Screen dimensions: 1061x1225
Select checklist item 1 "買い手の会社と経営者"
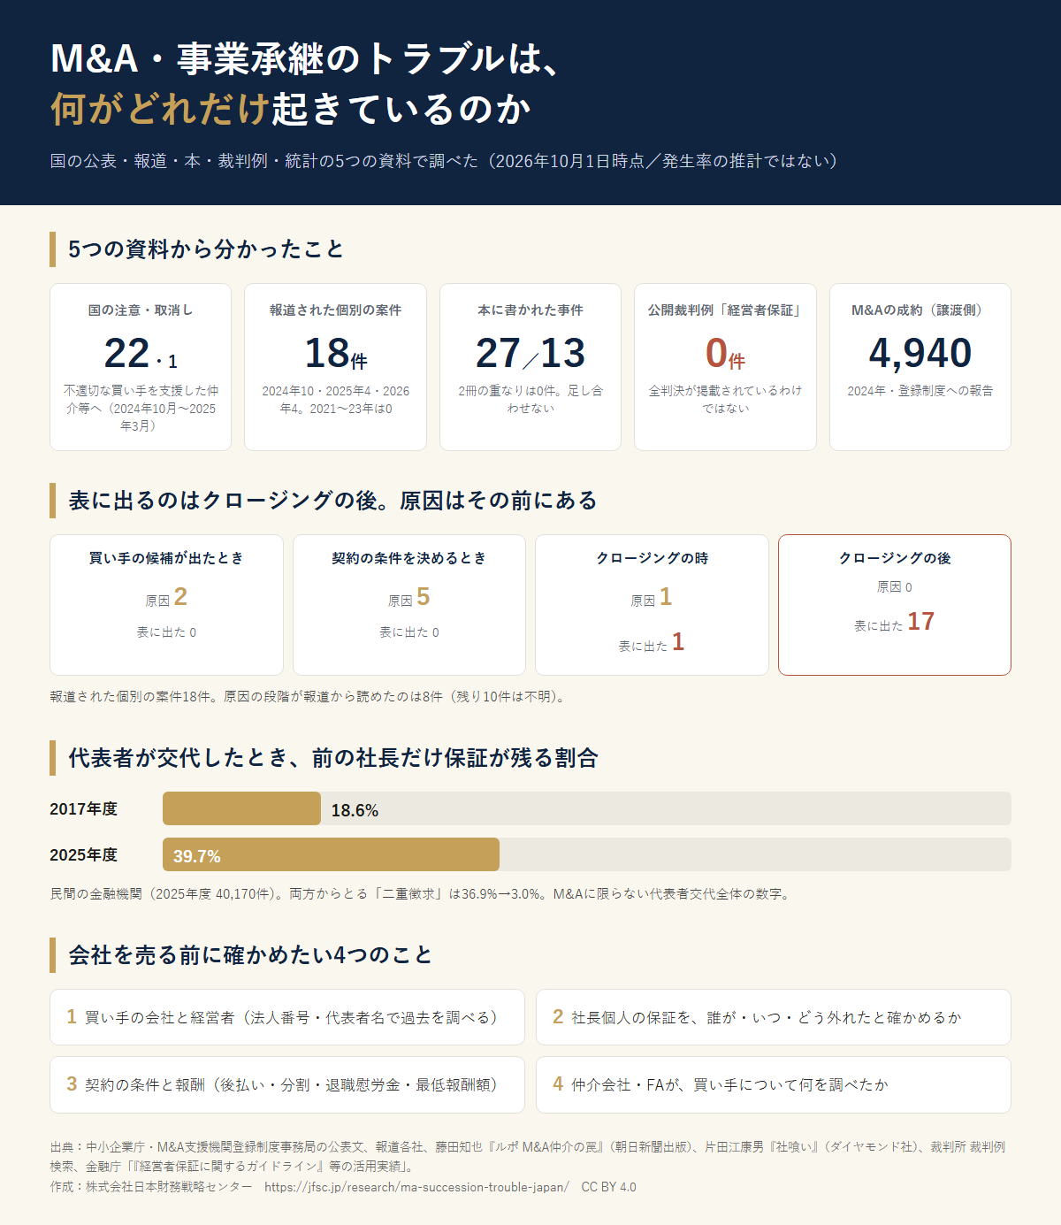click(x=287, y=1017)
